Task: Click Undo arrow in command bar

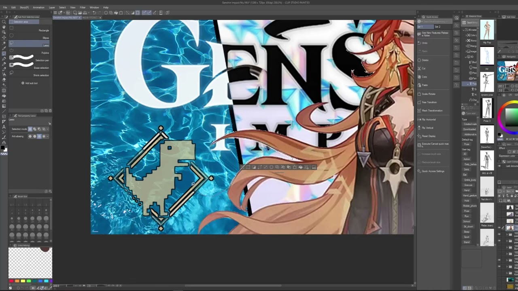Action: point(94,13)
